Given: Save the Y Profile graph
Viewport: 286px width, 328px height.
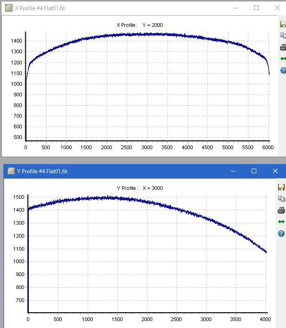Looking at the screenshot, I should (x=281, y=187).
